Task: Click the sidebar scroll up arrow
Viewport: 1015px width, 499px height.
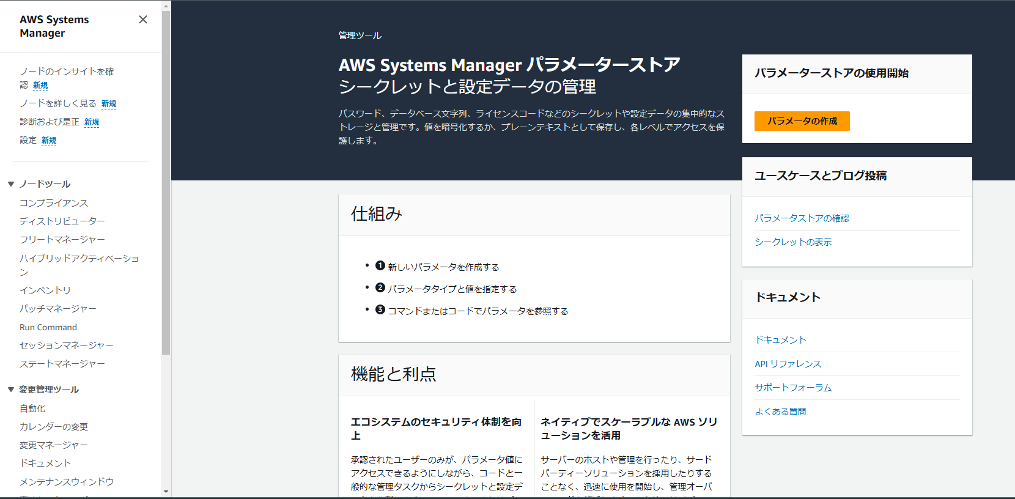Action: click(x=166, y=6)
